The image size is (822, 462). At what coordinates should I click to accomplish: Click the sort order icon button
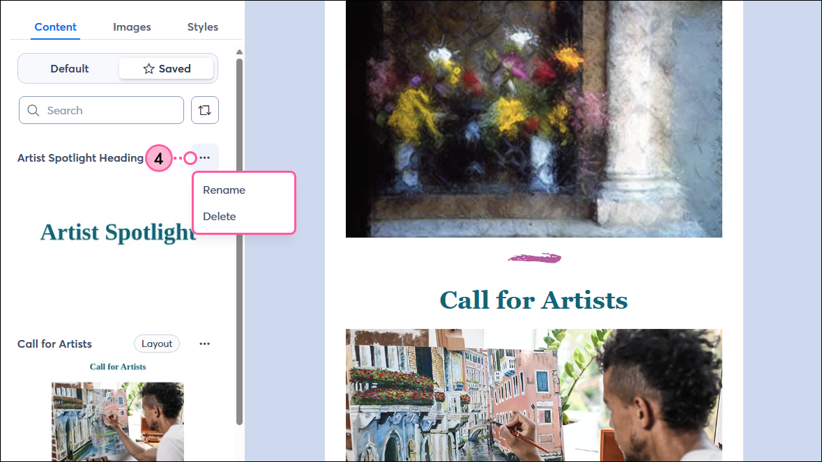(x=204, y=110)
